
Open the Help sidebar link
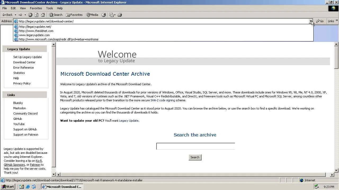[16, 78]
